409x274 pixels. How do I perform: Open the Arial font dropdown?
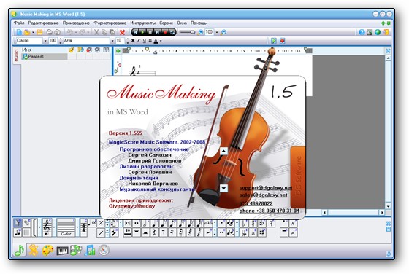(x=112, y=41)
